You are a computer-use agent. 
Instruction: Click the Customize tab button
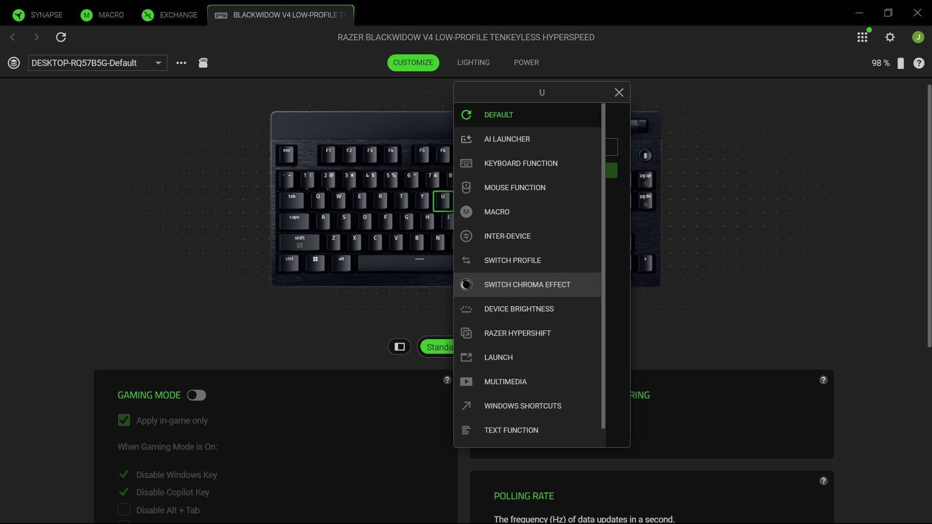pyautogui.click(x=413, y=63)
